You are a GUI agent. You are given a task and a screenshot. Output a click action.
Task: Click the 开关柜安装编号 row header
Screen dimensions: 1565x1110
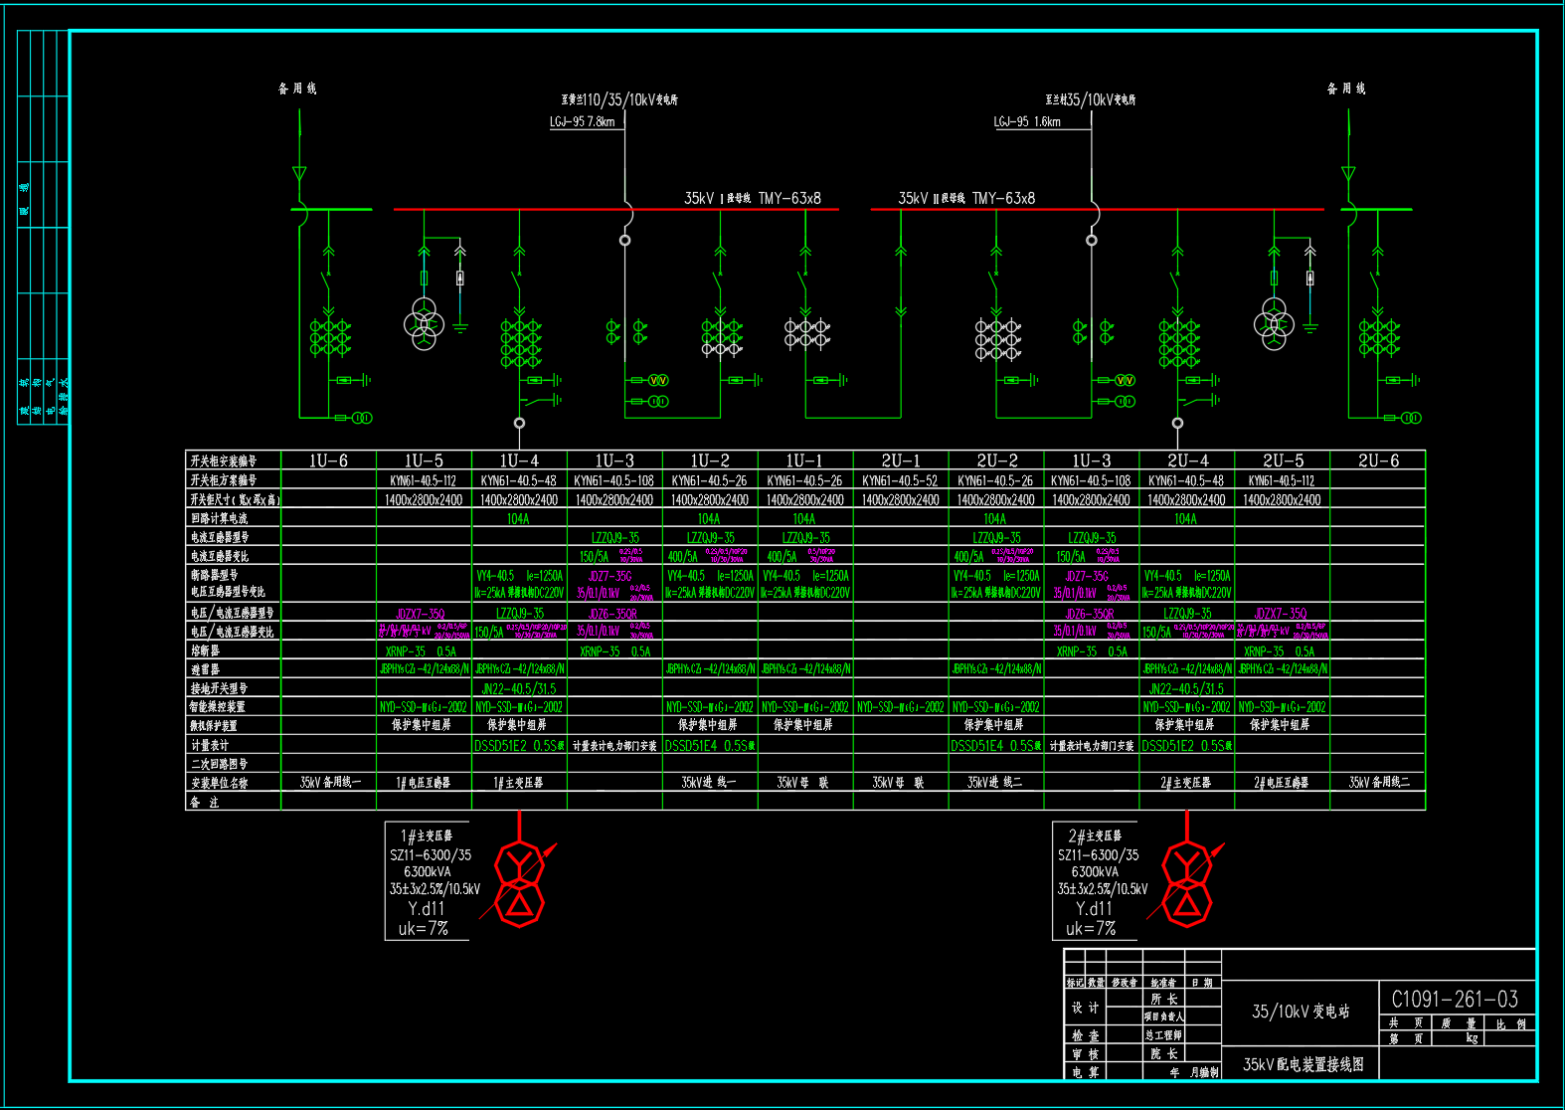tap(224, 461)
